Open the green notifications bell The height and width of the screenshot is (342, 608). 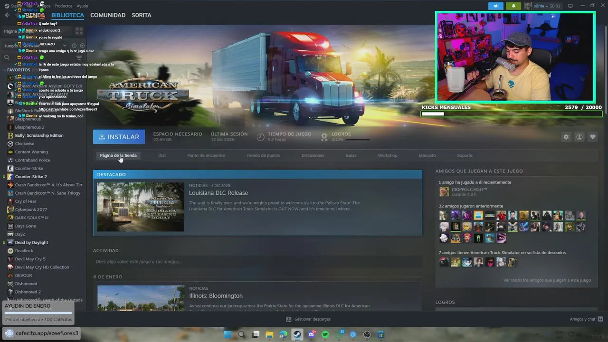point(513,6)
